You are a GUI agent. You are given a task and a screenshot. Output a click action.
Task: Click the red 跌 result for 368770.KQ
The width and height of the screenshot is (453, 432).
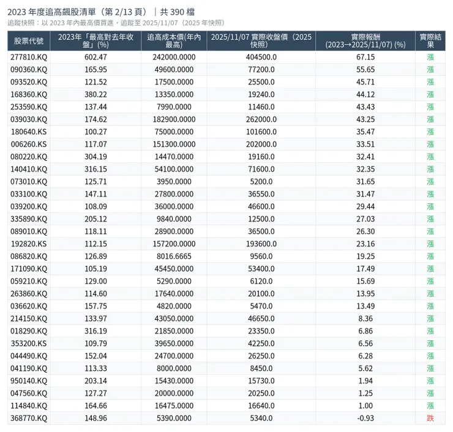pyautogui.click(x=430, y=418)
